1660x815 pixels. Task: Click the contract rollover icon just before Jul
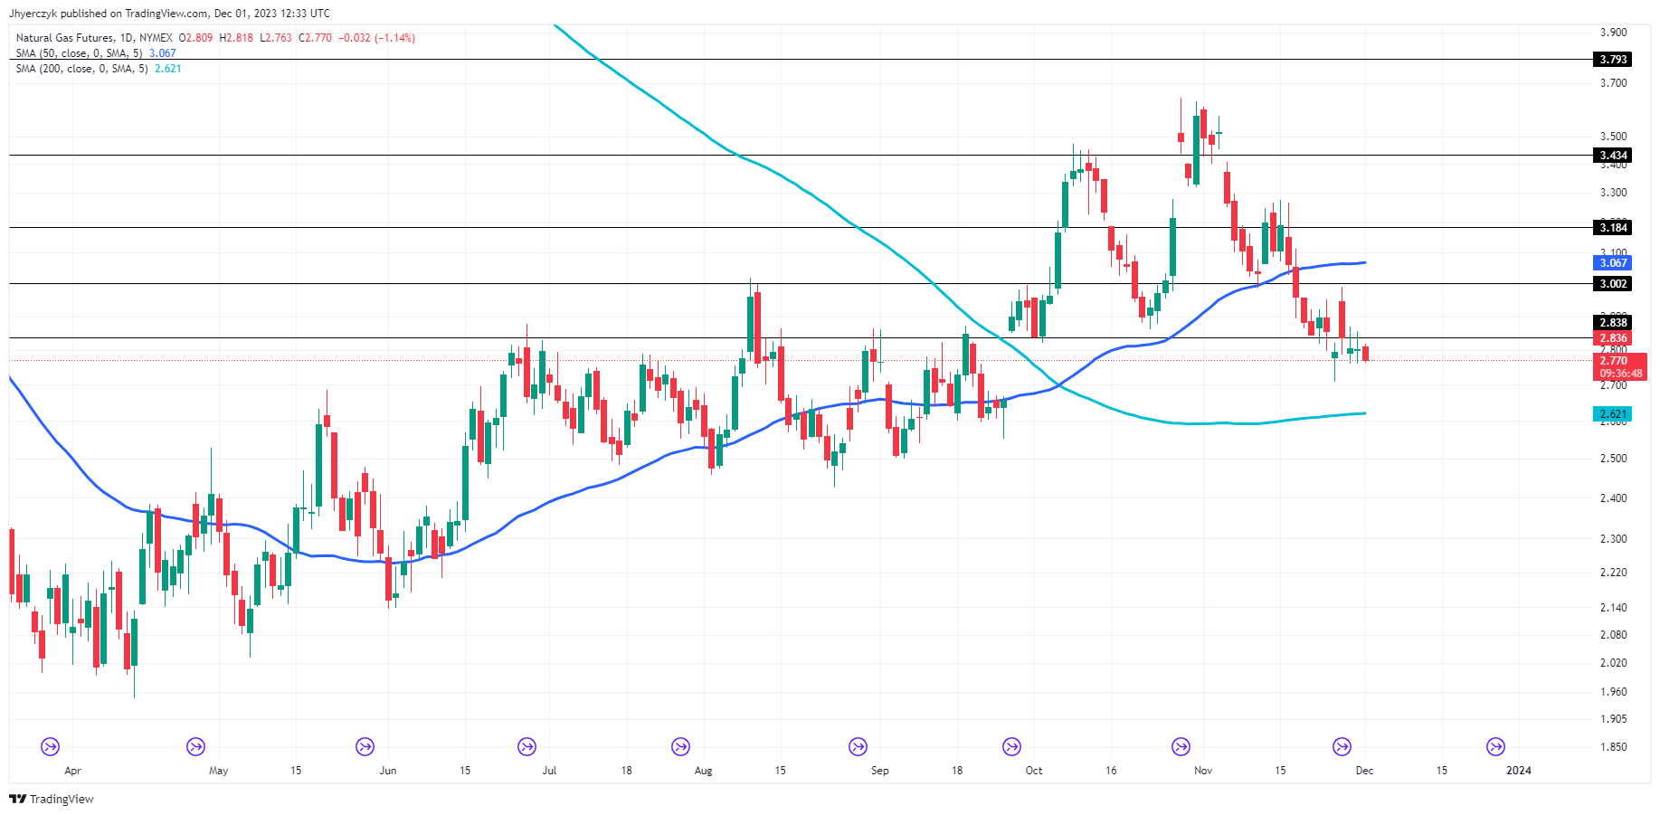pos(526,747)
